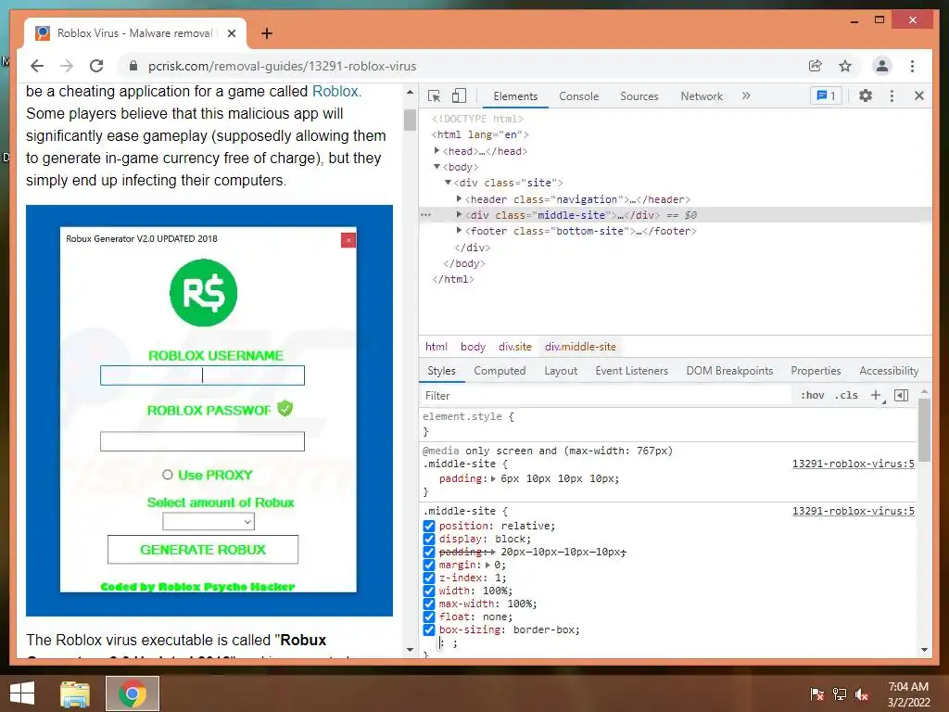
Task: Click the Styles pane scrollbar thumb
Action: pos(924,430)
